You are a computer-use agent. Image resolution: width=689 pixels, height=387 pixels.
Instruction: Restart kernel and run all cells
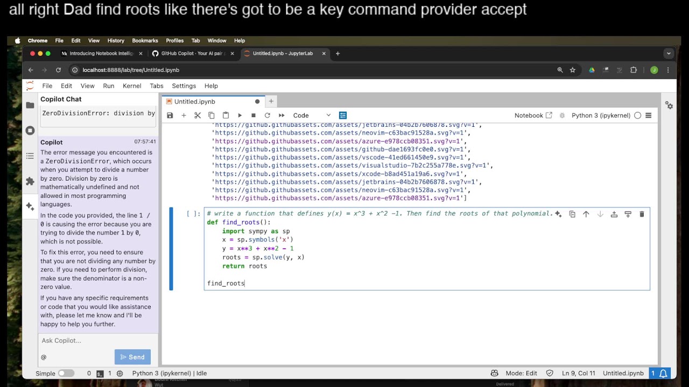click(x=282, y=116)
